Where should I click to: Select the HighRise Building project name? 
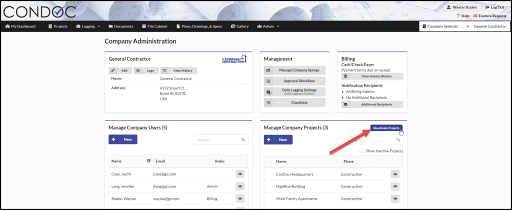coord(290,186)
